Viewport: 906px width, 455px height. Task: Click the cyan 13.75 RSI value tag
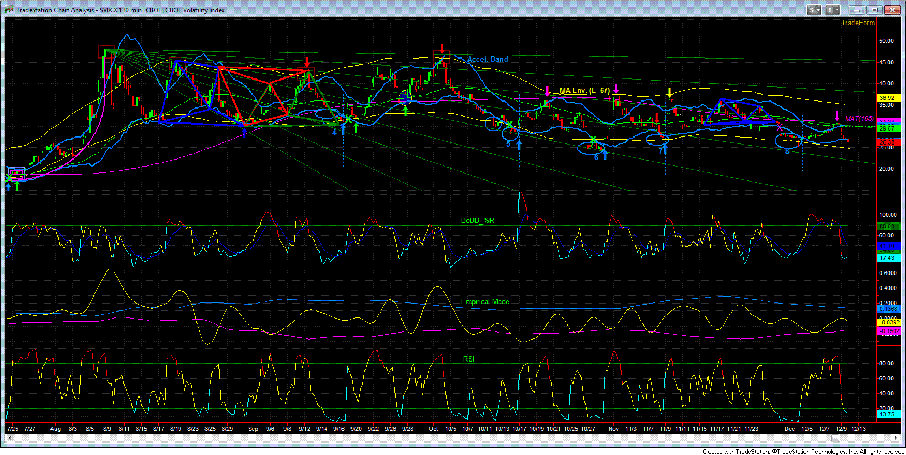[888, 414]
